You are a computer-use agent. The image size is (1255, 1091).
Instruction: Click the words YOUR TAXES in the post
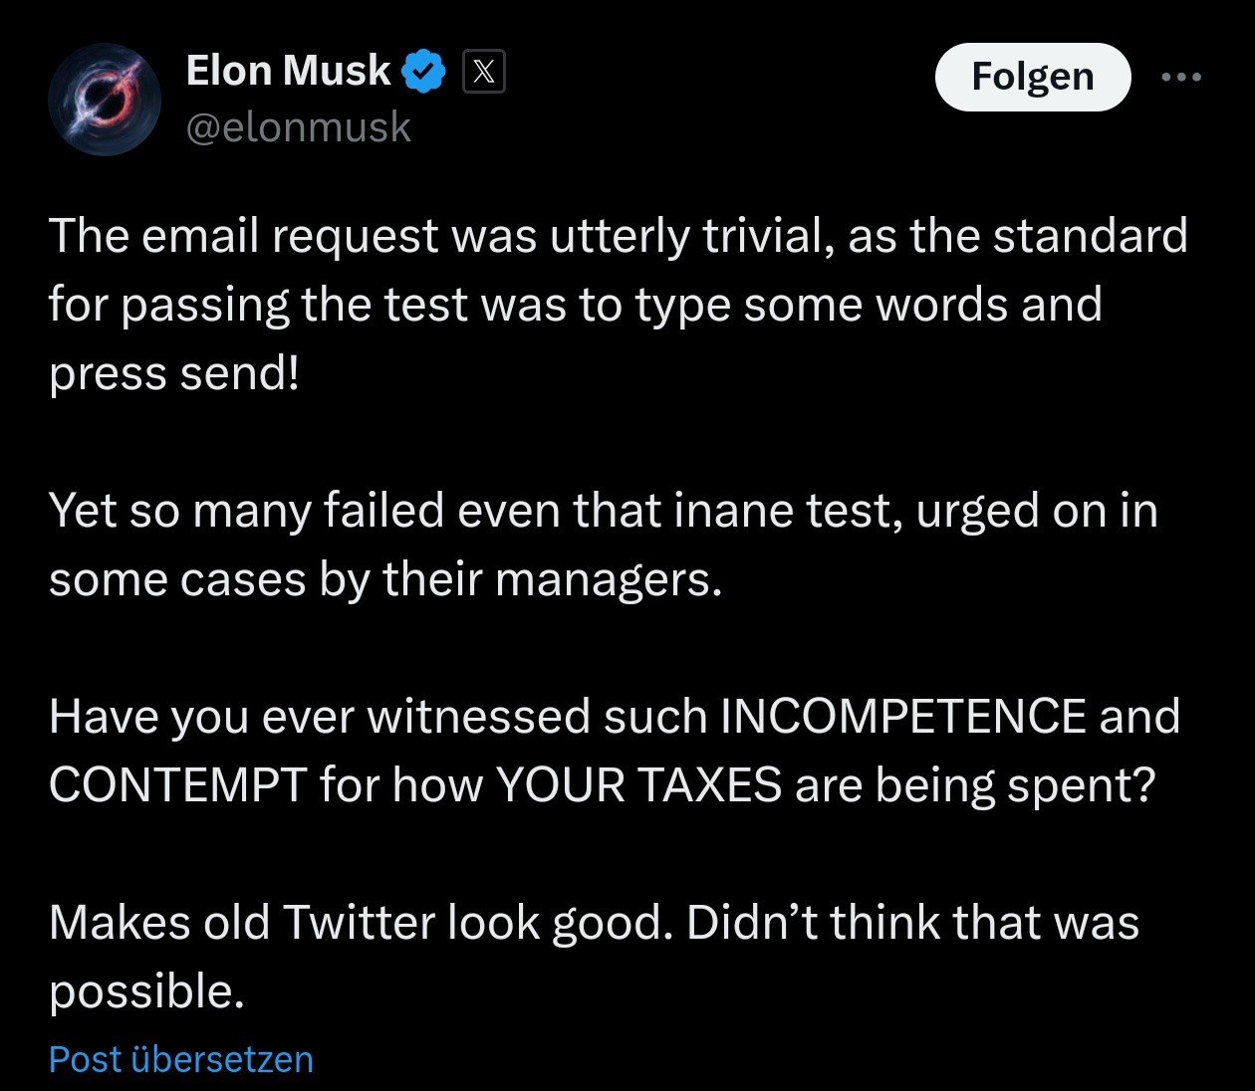coord(637,785)
